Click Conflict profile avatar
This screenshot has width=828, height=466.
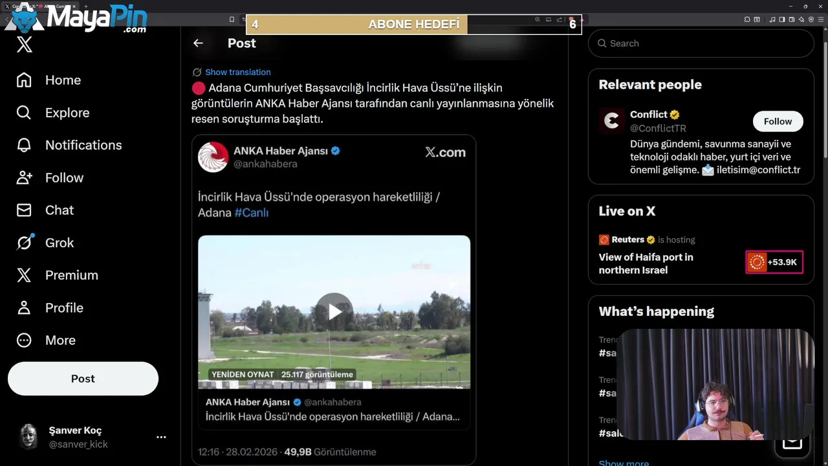click(611, 121)
